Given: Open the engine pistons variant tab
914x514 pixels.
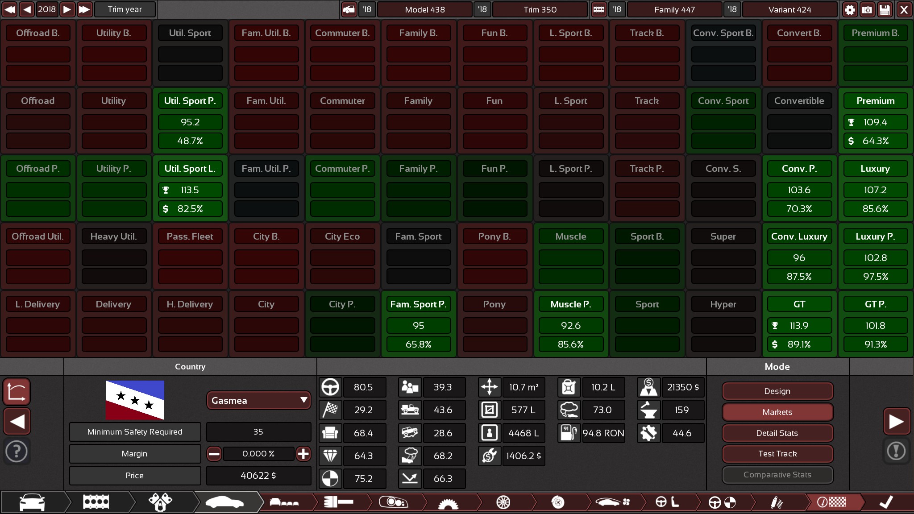Looking at the screenshot, I should [161, 502].
